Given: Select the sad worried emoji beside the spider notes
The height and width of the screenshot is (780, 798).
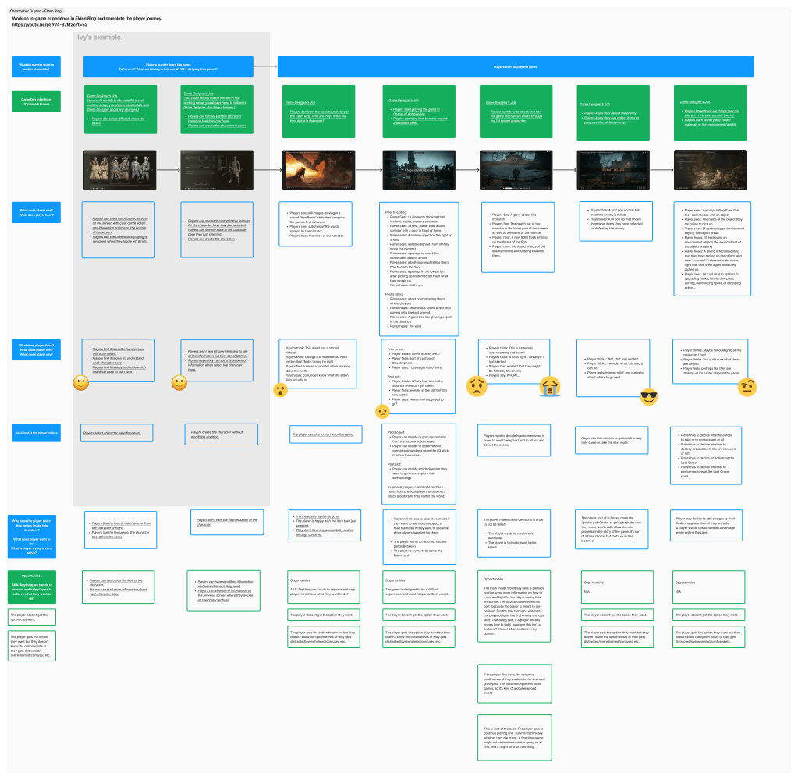Looking at the screenshot, I should tap(477, 385).
